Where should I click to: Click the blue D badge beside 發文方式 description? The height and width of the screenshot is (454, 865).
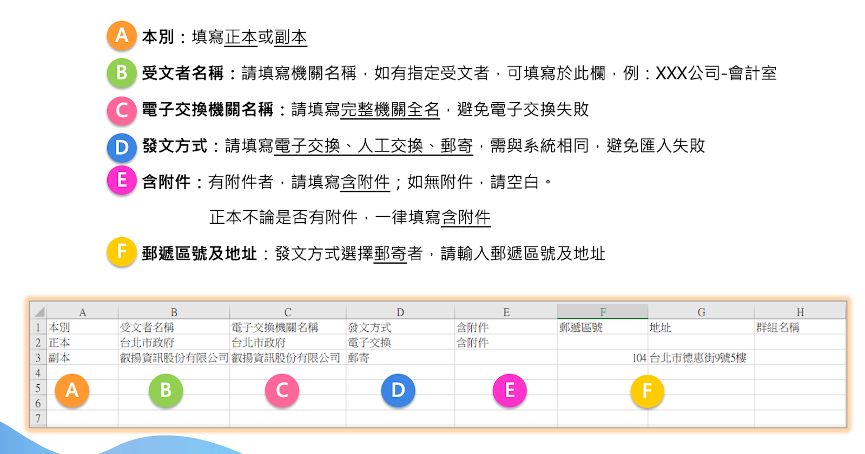tap(122, 147)
